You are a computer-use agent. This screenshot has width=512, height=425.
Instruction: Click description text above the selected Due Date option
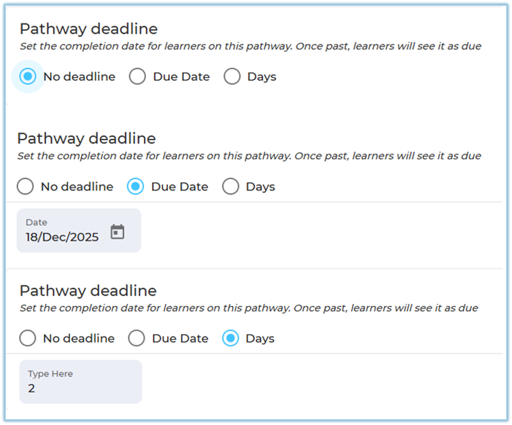tap(249, 156)
